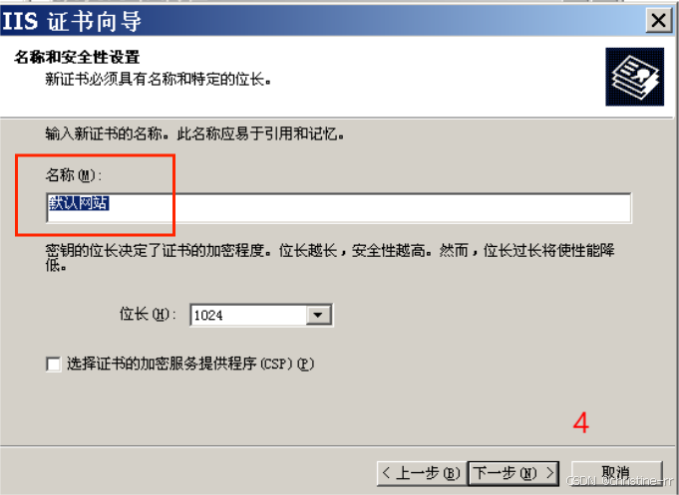The width and height of the screenshot is (679, 495).
Task: Enable the 选择证书的加密服务提供程序 checkbox
Action: [53, 365]
